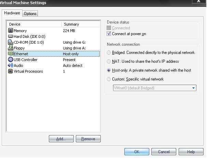
Task: Click the Audio speaker icon
Action: pos(10,66)
